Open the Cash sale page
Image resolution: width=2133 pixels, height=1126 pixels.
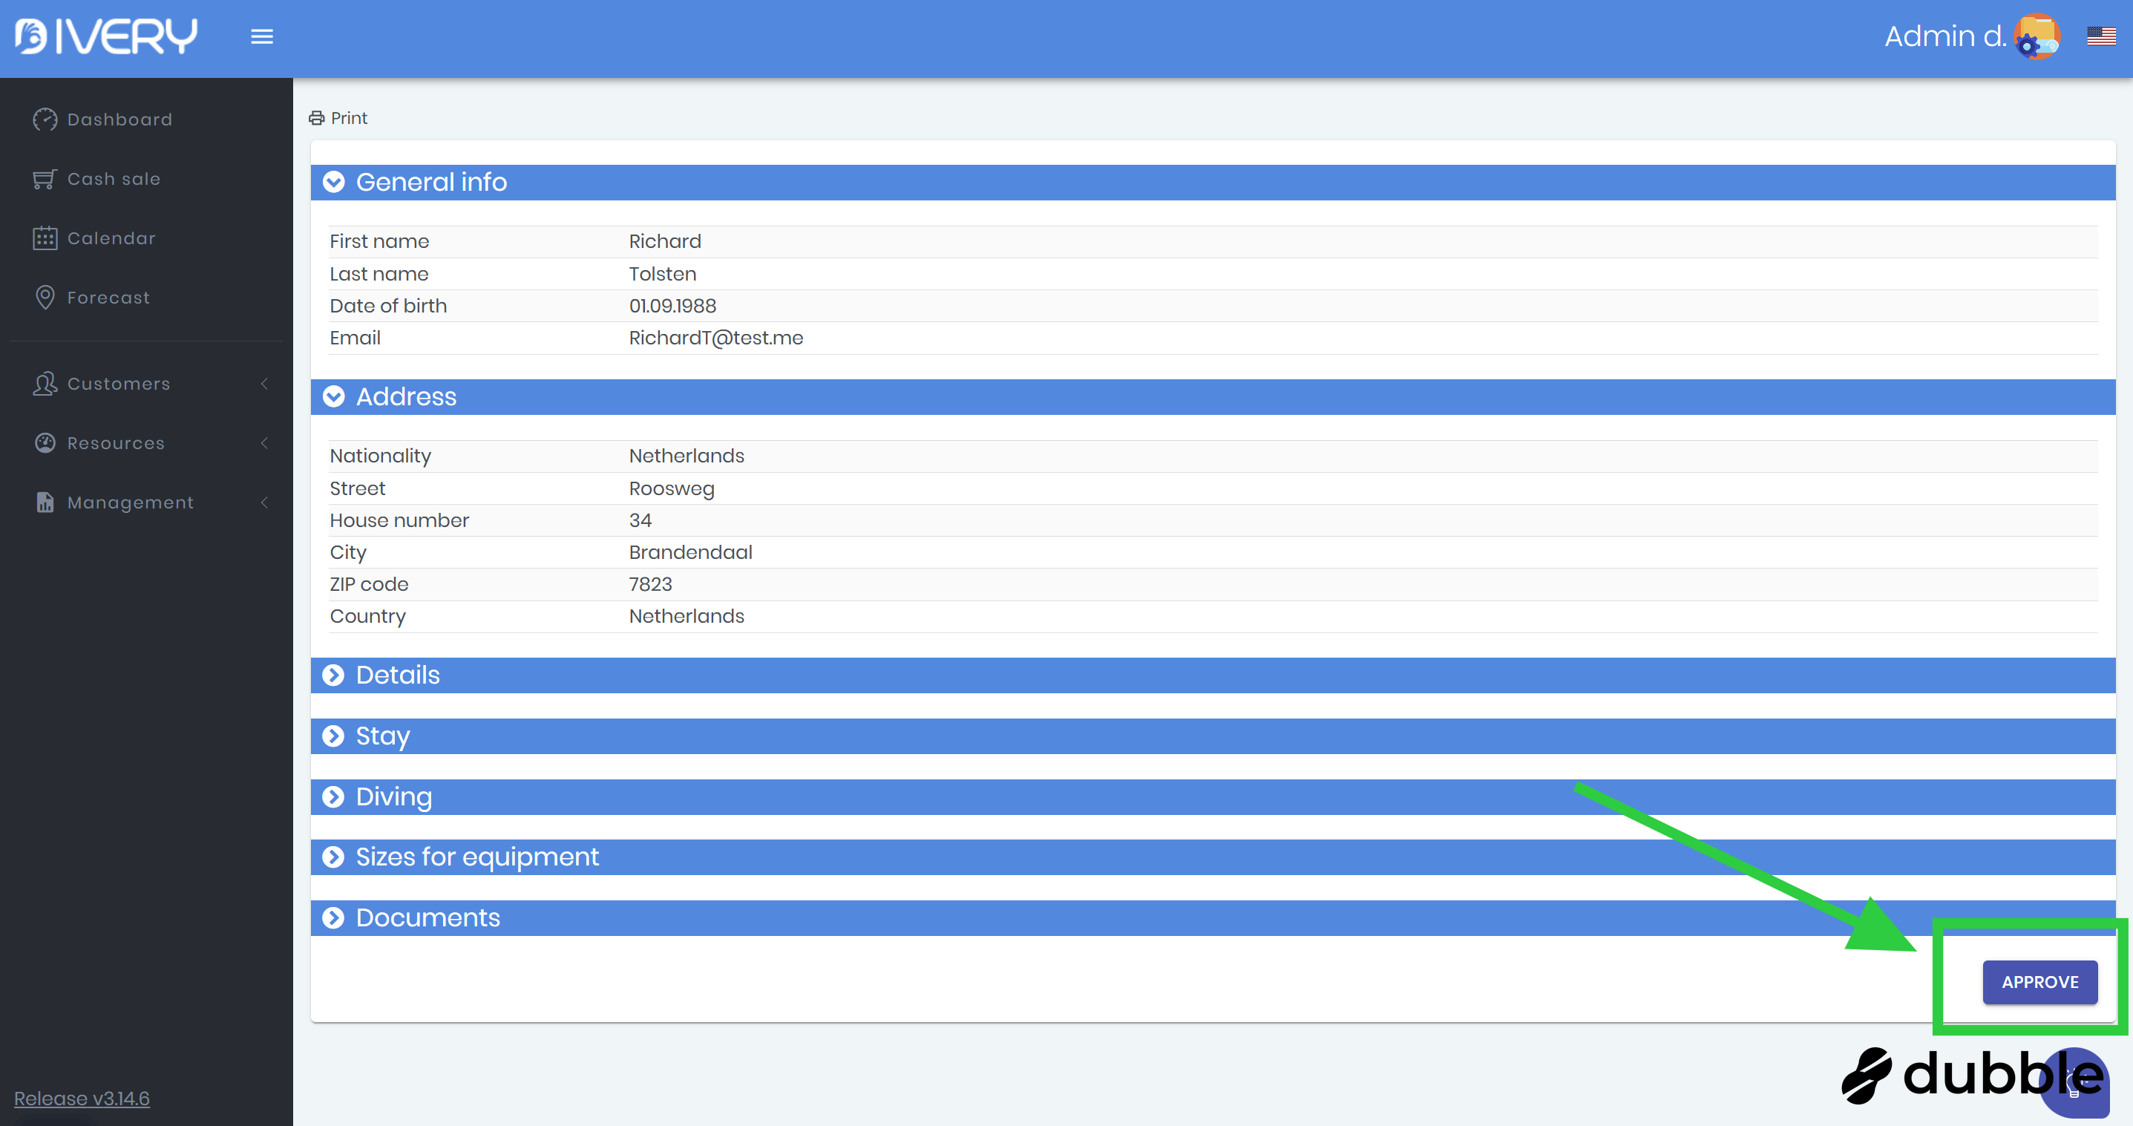[x=114, y=179]
